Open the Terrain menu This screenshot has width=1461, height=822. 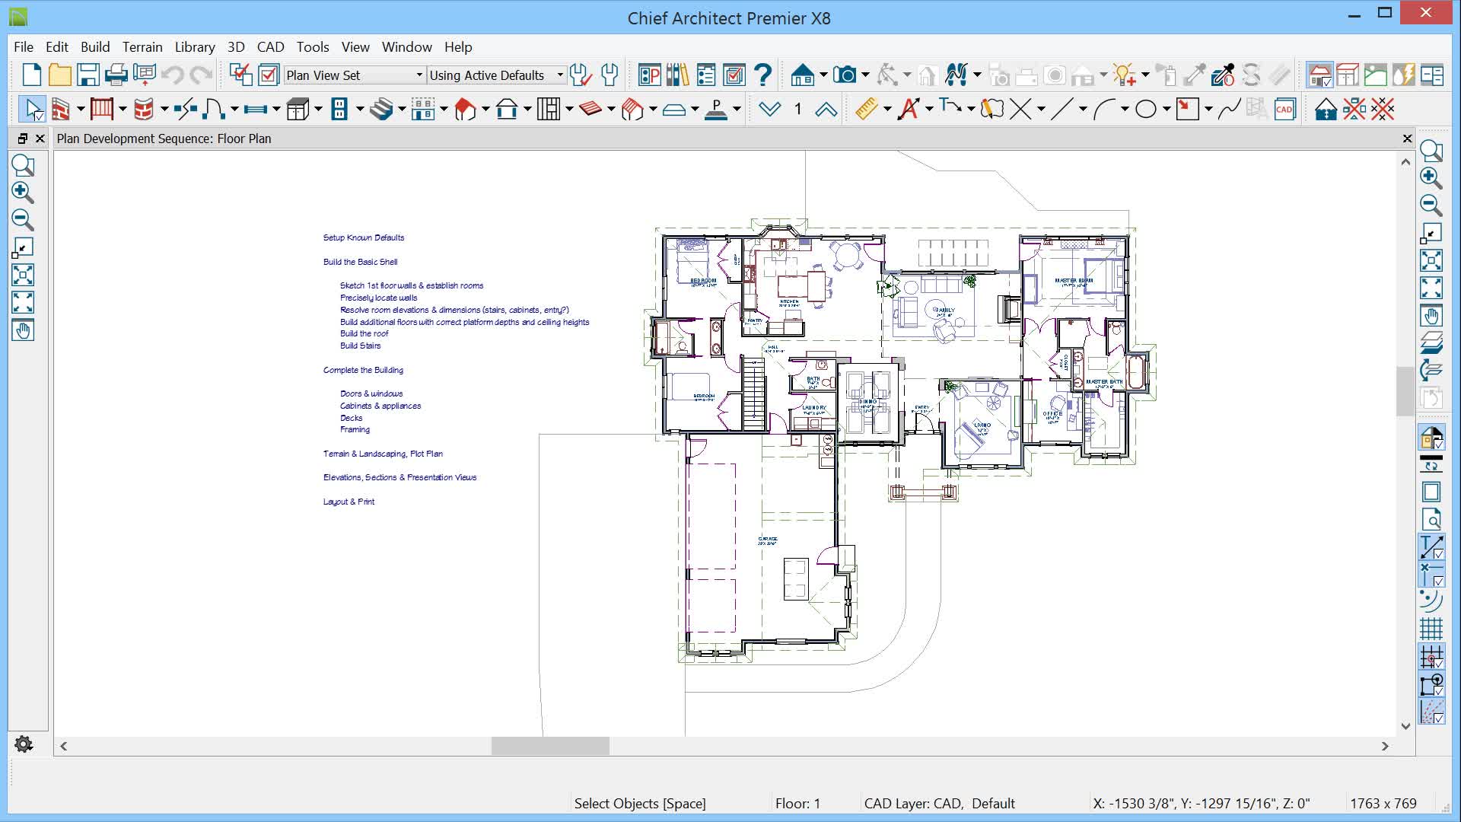pyautogui.click(x=142, y=47)
